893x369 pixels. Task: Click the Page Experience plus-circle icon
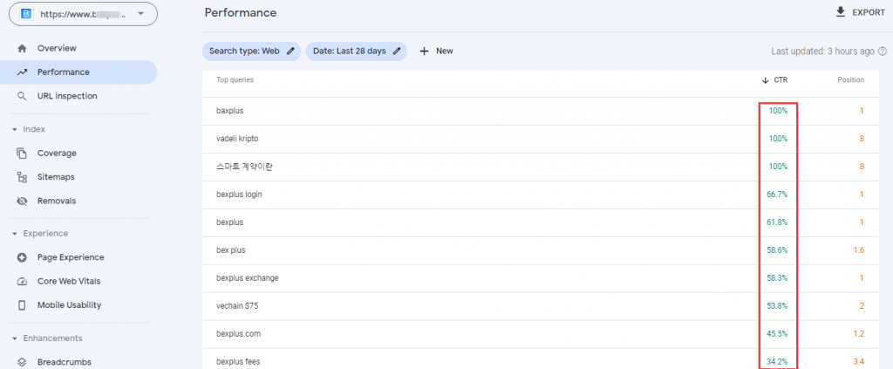(22, 257)
